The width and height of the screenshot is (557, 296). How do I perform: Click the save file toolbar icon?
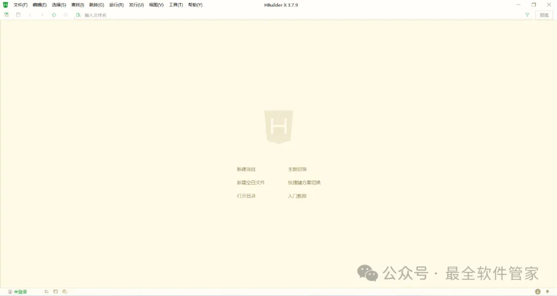(x=18, y=15)
